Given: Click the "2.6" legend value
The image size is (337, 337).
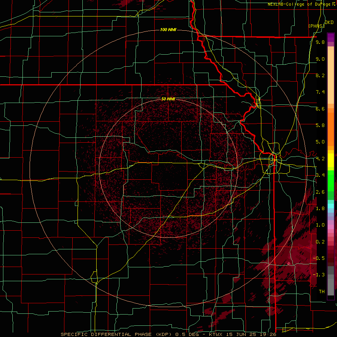Looking at the screenshot, I should (x=320, y=192).
